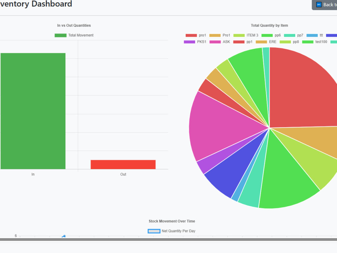
Task: Click the Total Quantity by Item title
Action: pos(269,25)
